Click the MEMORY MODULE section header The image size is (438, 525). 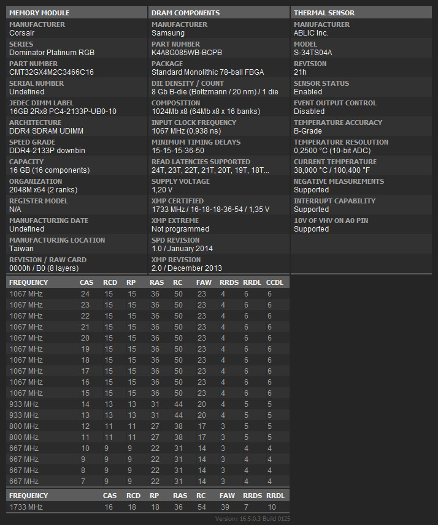77,13
